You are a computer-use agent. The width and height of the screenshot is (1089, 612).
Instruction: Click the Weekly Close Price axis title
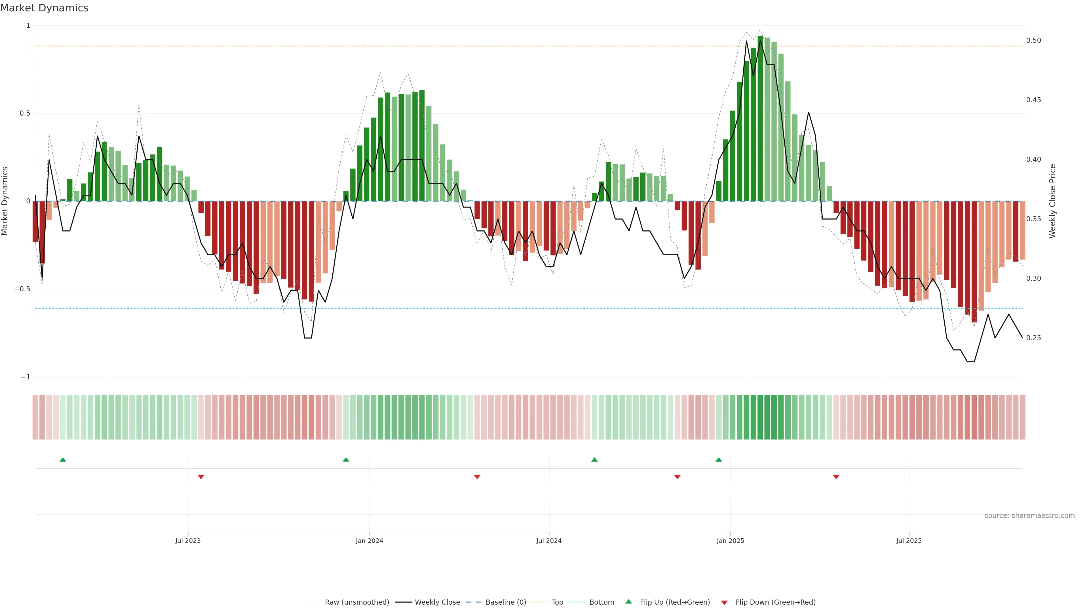pyautogui.click(x=1052, y=201)
